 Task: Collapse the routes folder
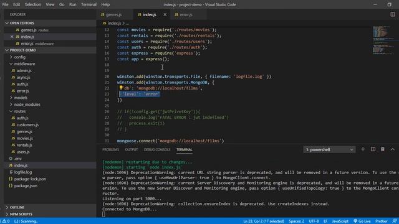[x=50, y=111]
